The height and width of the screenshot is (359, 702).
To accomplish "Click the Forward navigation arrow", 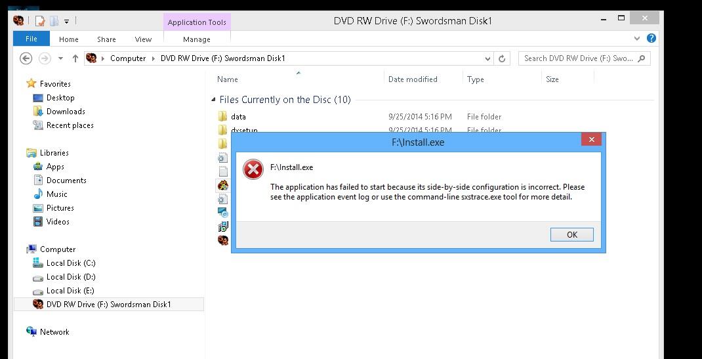I will 45,58.
